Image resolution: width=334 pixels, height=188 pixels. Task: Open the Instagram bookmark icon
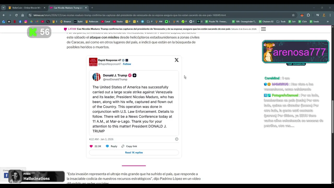[26, 22]
